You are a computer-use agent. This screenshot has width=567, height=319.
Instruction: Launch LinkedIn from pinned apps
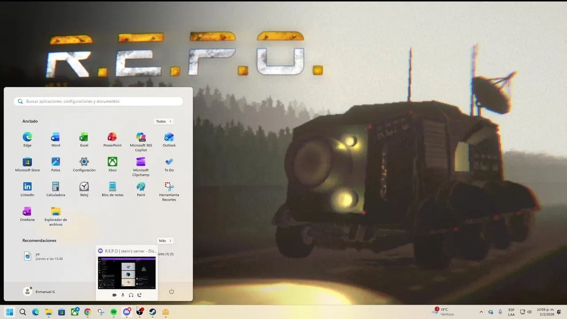[x=27, y=189]
